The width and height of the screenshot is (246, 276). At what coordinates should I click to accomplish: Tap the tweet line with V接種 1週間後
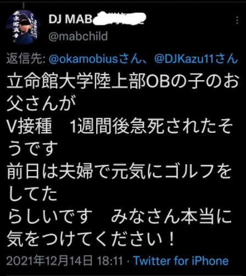coord(120,126)
